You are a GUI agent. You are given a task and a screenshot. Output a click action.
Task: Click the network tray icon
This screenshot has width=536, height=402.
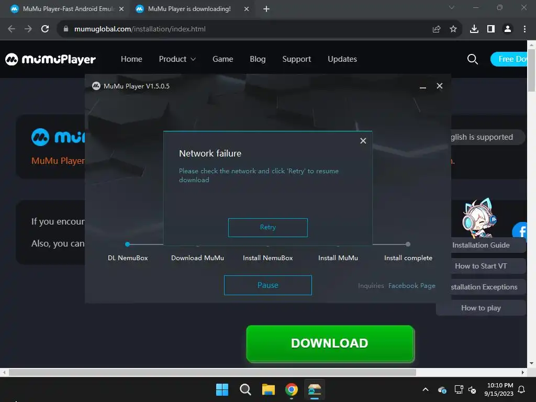[x=459, y=389]
